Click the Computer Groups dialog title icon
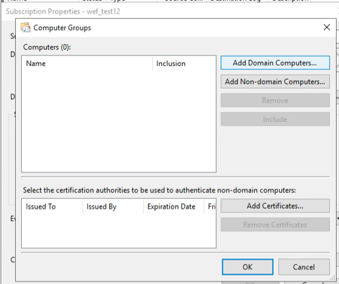 coord(25,28)
